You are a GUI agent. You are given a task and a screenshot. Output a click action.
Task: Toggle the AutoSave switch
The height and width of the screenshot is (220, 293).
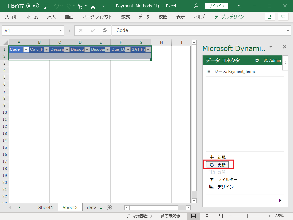click(33, 6)
